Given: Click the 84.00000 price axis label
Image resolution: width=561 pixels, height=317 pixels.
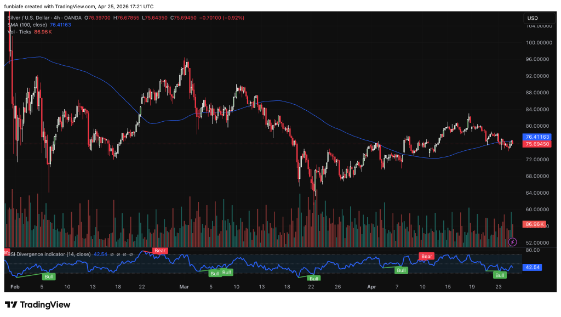Looking at the screenshot, I should pos(537,109).
